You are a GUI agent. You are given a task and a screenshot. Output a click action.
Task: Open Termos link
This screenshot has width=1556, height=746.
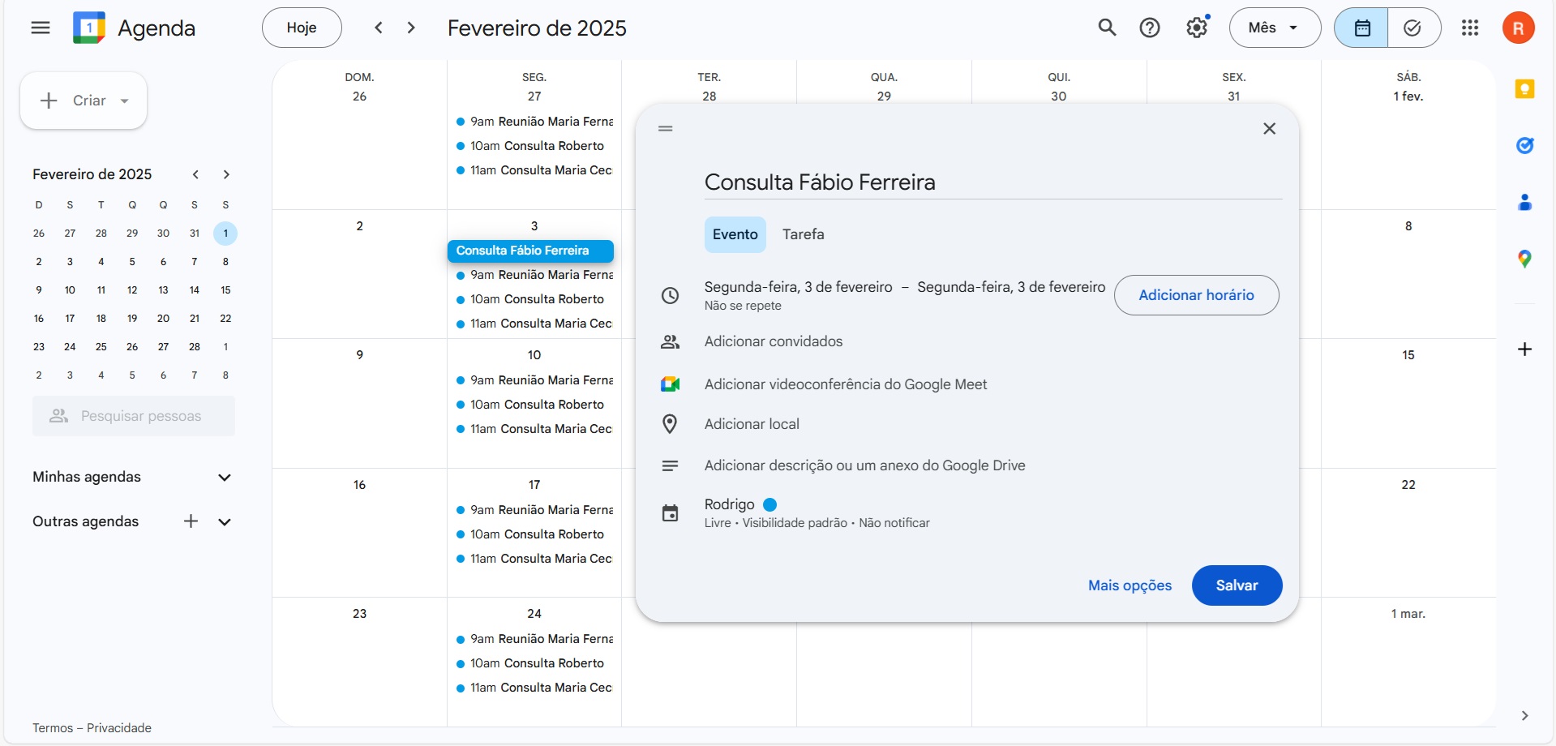point(53,728)
